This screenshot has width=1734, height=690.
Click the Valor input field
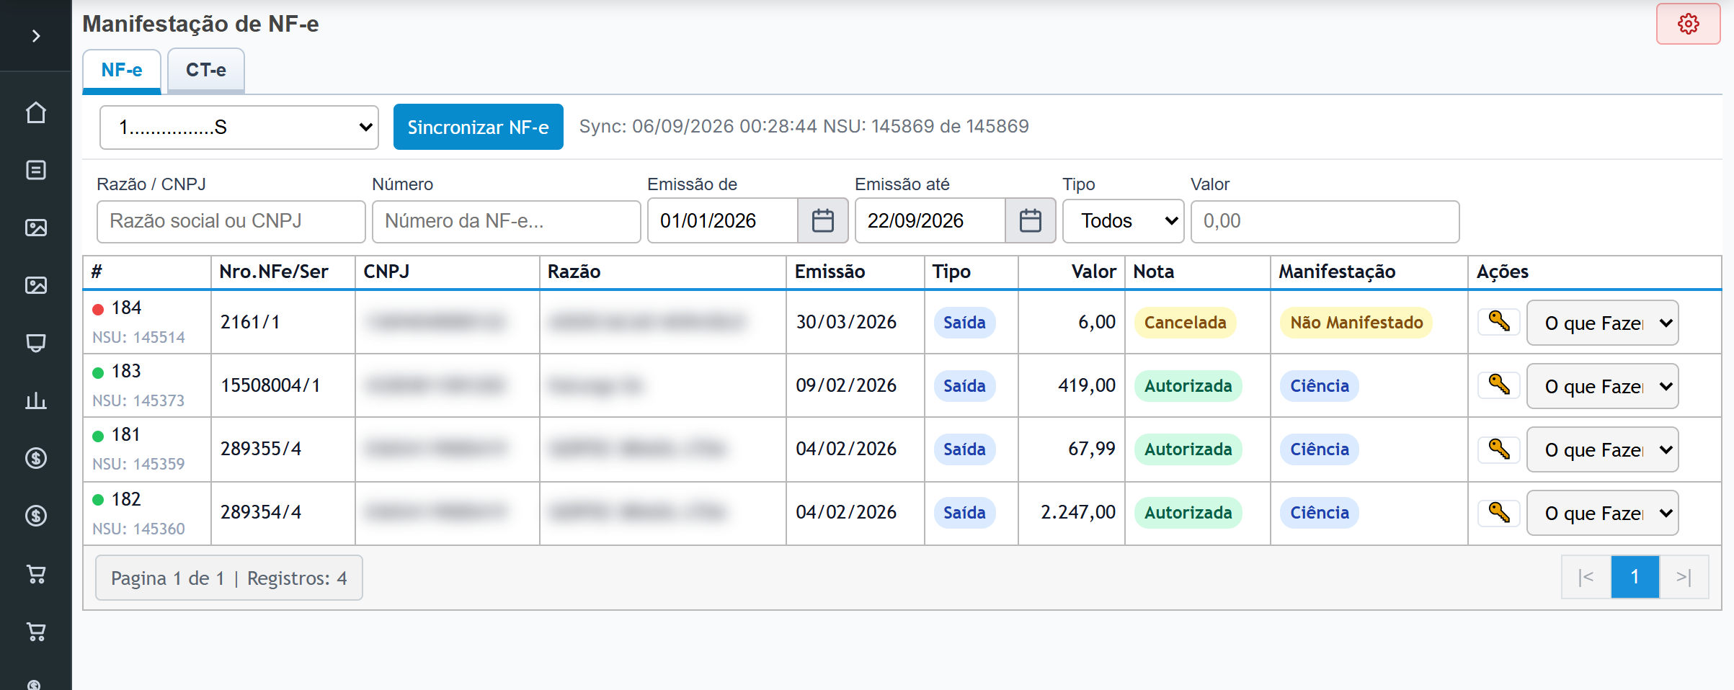[x=1325, y=221]
